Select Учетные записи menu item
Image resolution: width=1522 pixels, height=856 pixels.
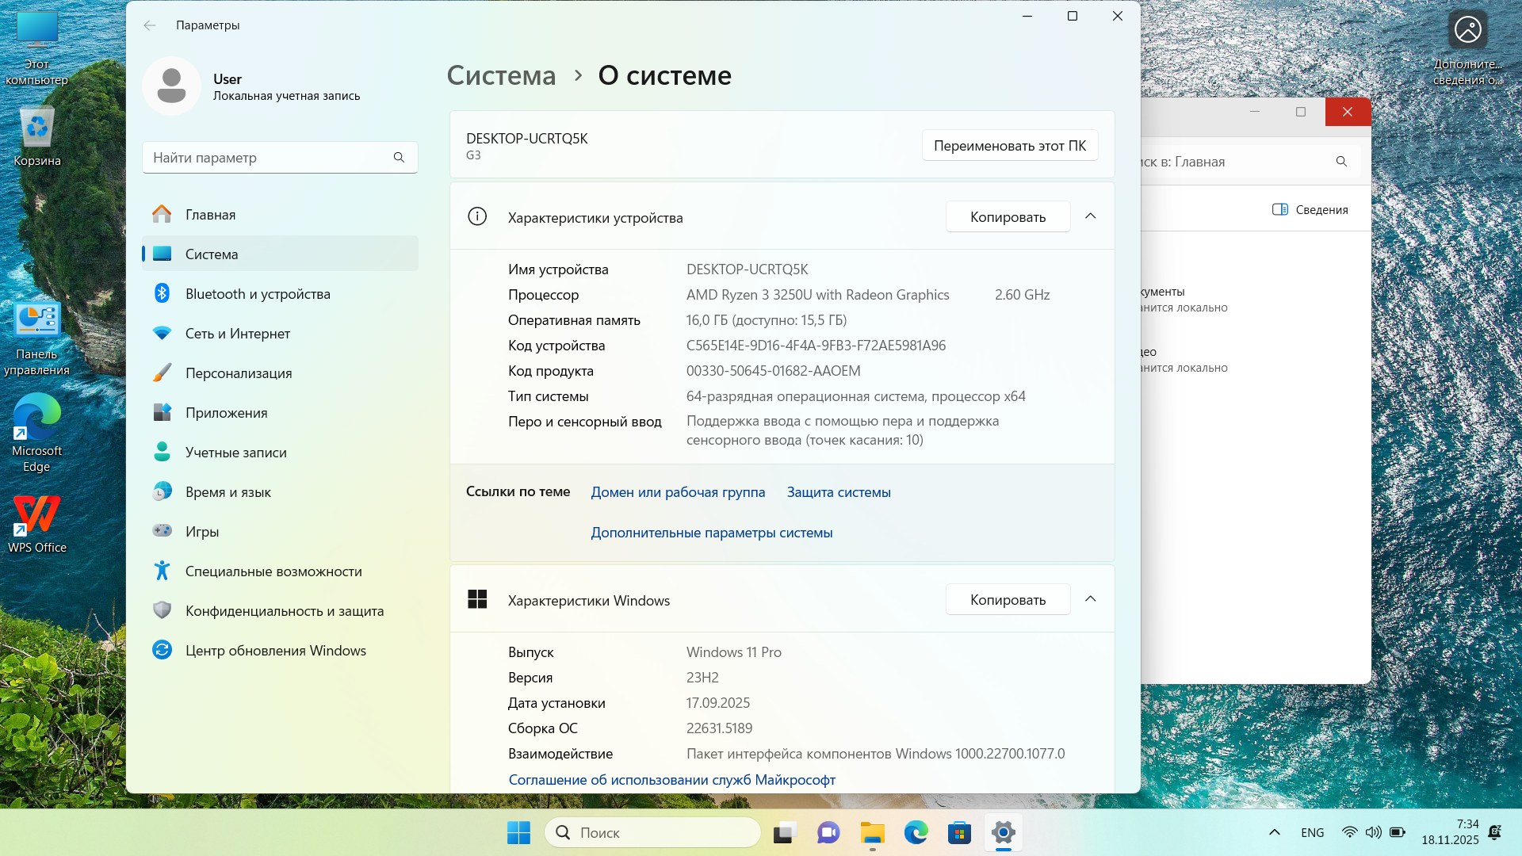pyautogui.click(x=235, y=453)
